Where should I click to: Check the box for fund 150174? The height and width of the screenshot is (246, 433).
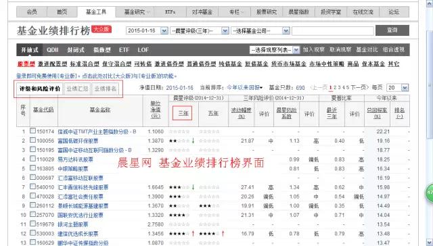coord(32,130)
